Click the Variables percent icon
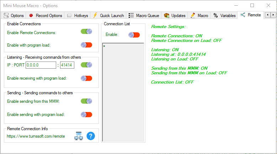 coord(215,15)
